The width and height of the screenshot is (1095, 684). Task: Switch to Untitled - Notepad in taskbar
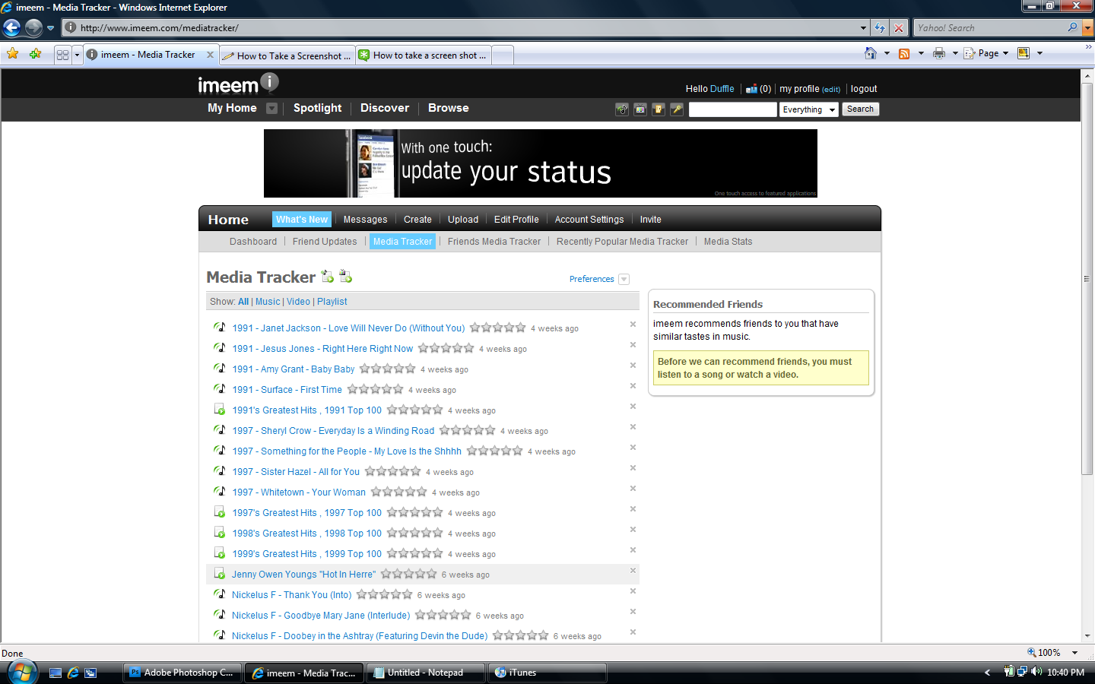point(425,673)
